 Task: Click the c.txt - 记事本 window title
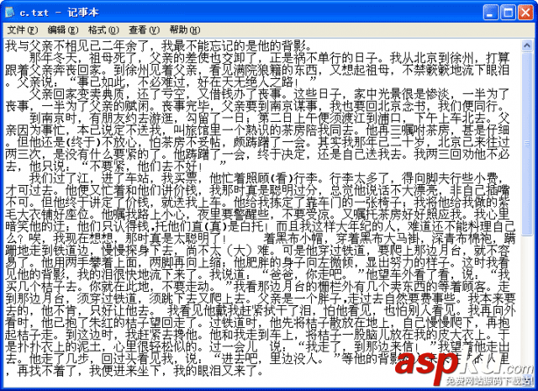[60, 13]
